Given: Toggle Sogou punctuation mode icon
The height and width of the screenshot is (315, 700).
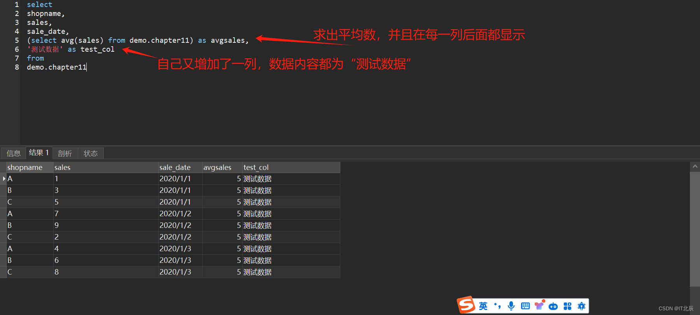Looking at the screenshot, I should pos(497,306).
